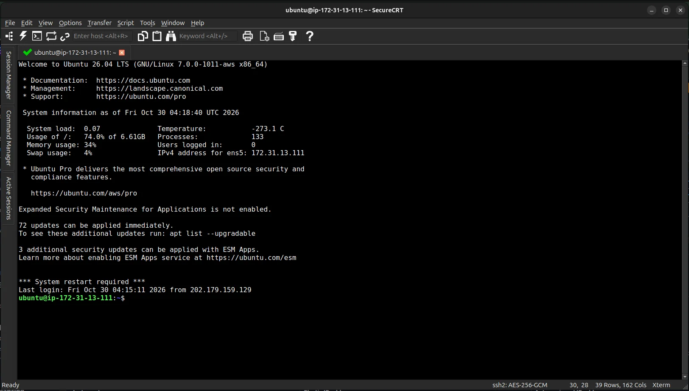The width and height of the screenshot is (689, 391).
Task: Click the Help question mark icon
Action: pyautogui.click(x=310, y=36)
